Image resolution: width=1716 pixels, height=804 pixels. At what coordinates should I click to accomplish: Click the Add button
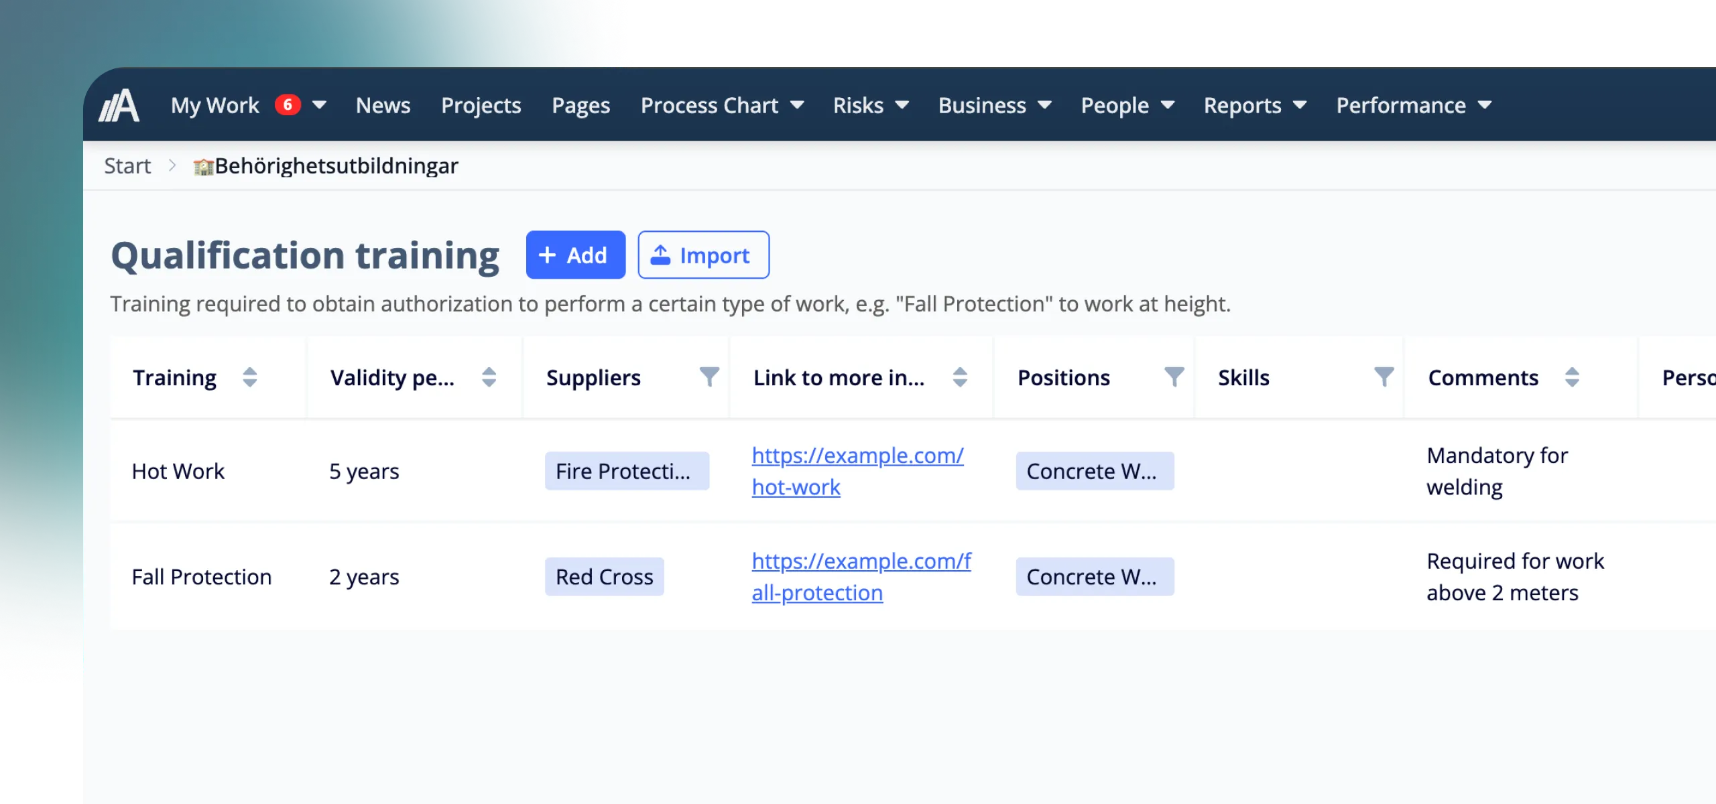[x=575, y=255]
